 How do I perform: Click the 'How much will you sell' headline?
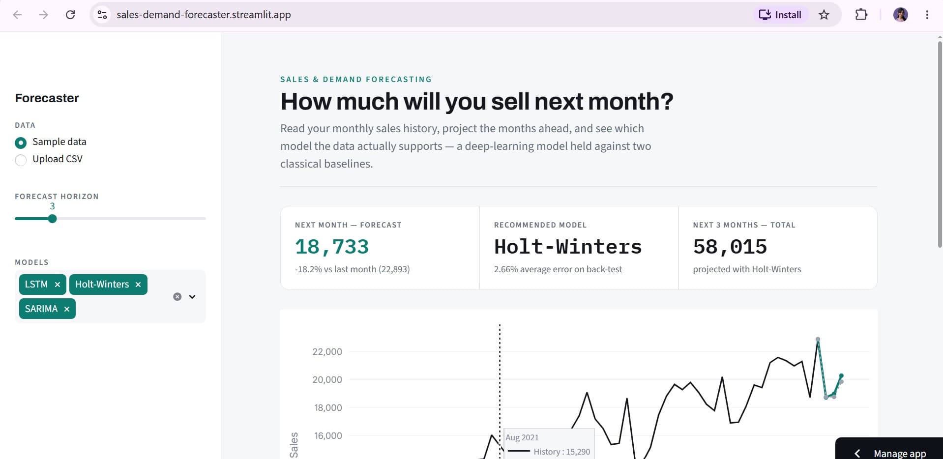[x=477, y=101]
